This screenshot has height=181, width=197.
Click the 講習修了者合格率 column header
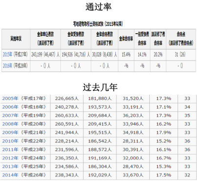158,39
